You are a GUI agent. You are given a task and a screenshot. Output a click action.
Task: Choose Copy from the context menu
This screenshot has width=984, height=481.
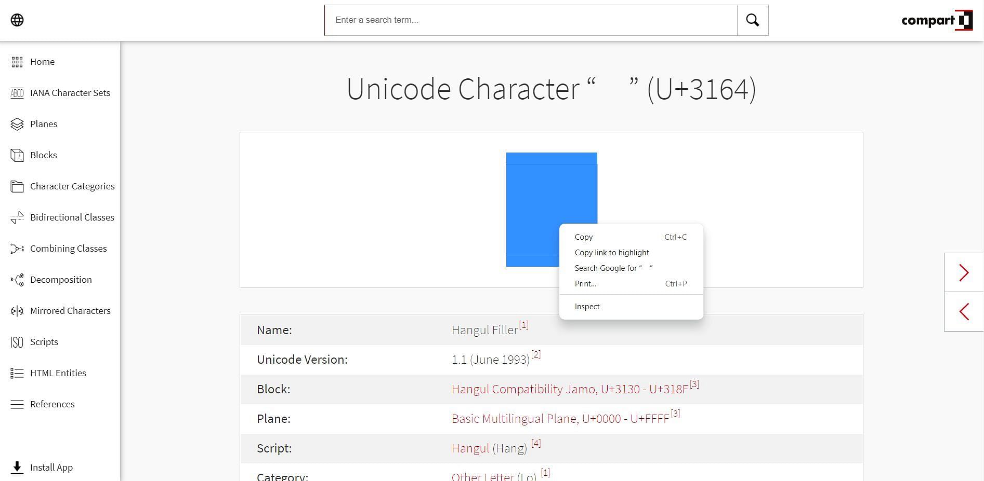point(583,237)
